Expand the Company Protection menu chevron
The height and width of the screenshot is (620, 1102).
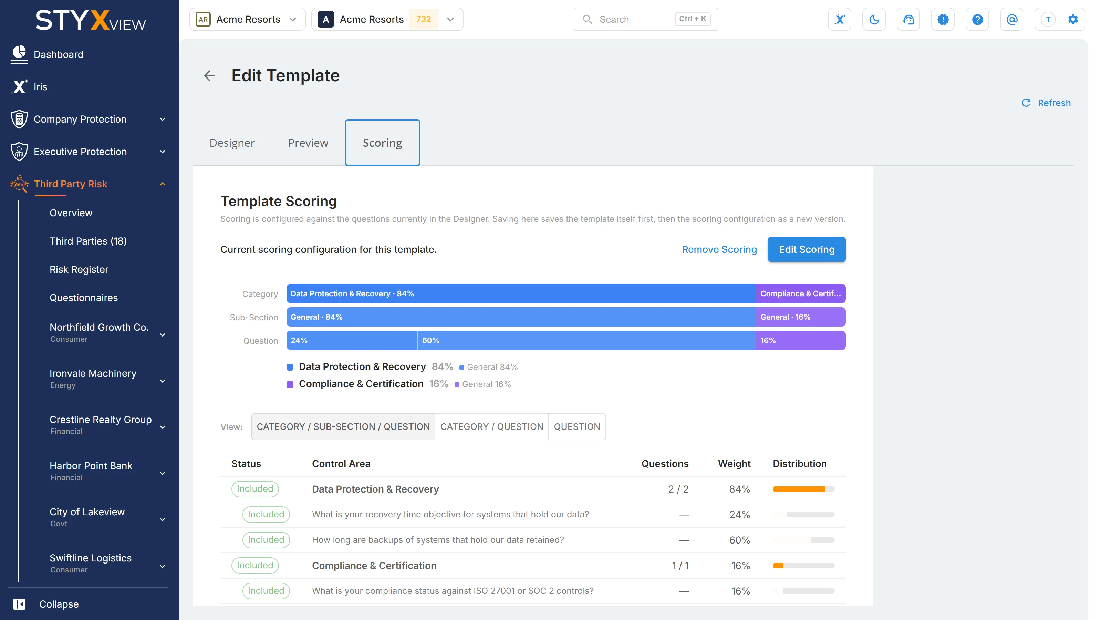(162, 120)
